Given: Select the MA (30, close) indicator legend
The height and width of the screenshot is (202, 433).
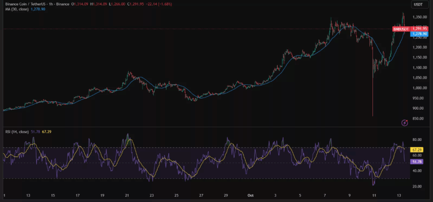Looking at the screenshot, I should point(16,9).
